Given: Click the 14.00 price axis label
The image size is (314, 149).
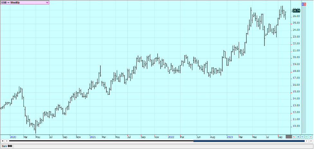Looking at the screenshot, I should [x=296, y=99].
